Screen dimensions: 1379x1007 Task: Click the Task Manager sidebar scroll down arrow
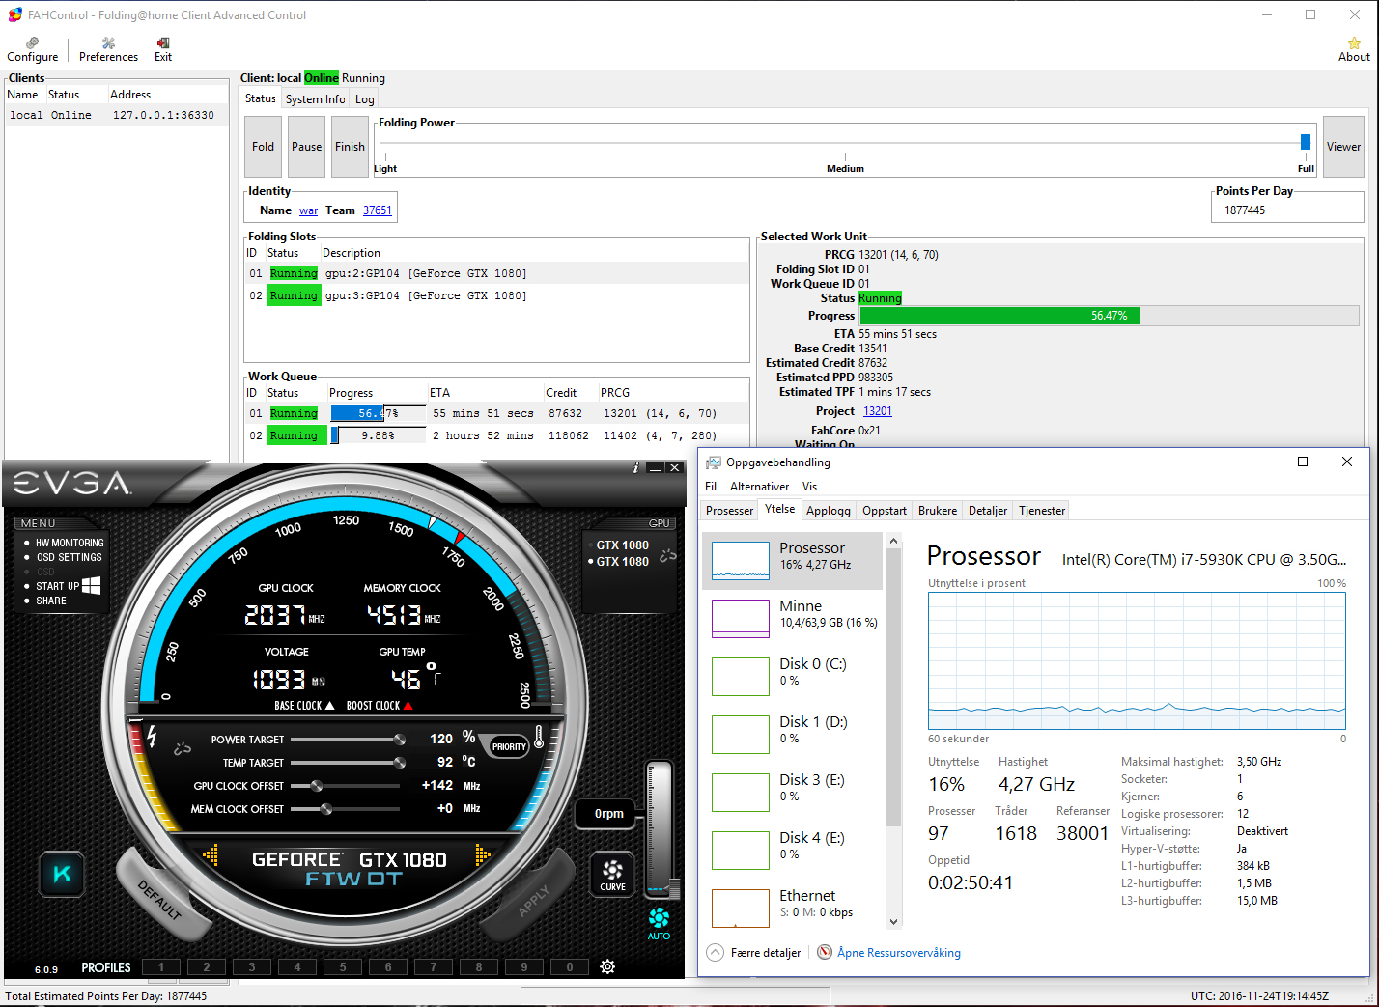click(x=893, y=921)
